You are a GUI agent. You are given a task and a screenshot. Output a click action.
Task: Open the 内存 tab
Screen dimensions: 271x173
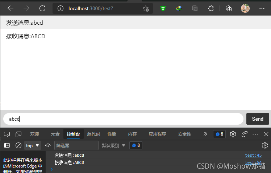[132, 134]
